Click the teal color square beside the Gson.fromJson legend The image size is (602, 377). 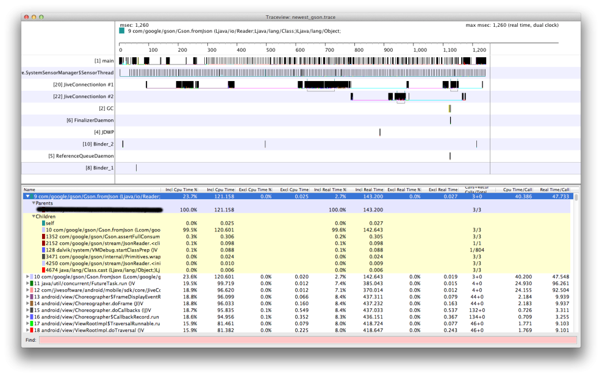[x=122, y=30]
